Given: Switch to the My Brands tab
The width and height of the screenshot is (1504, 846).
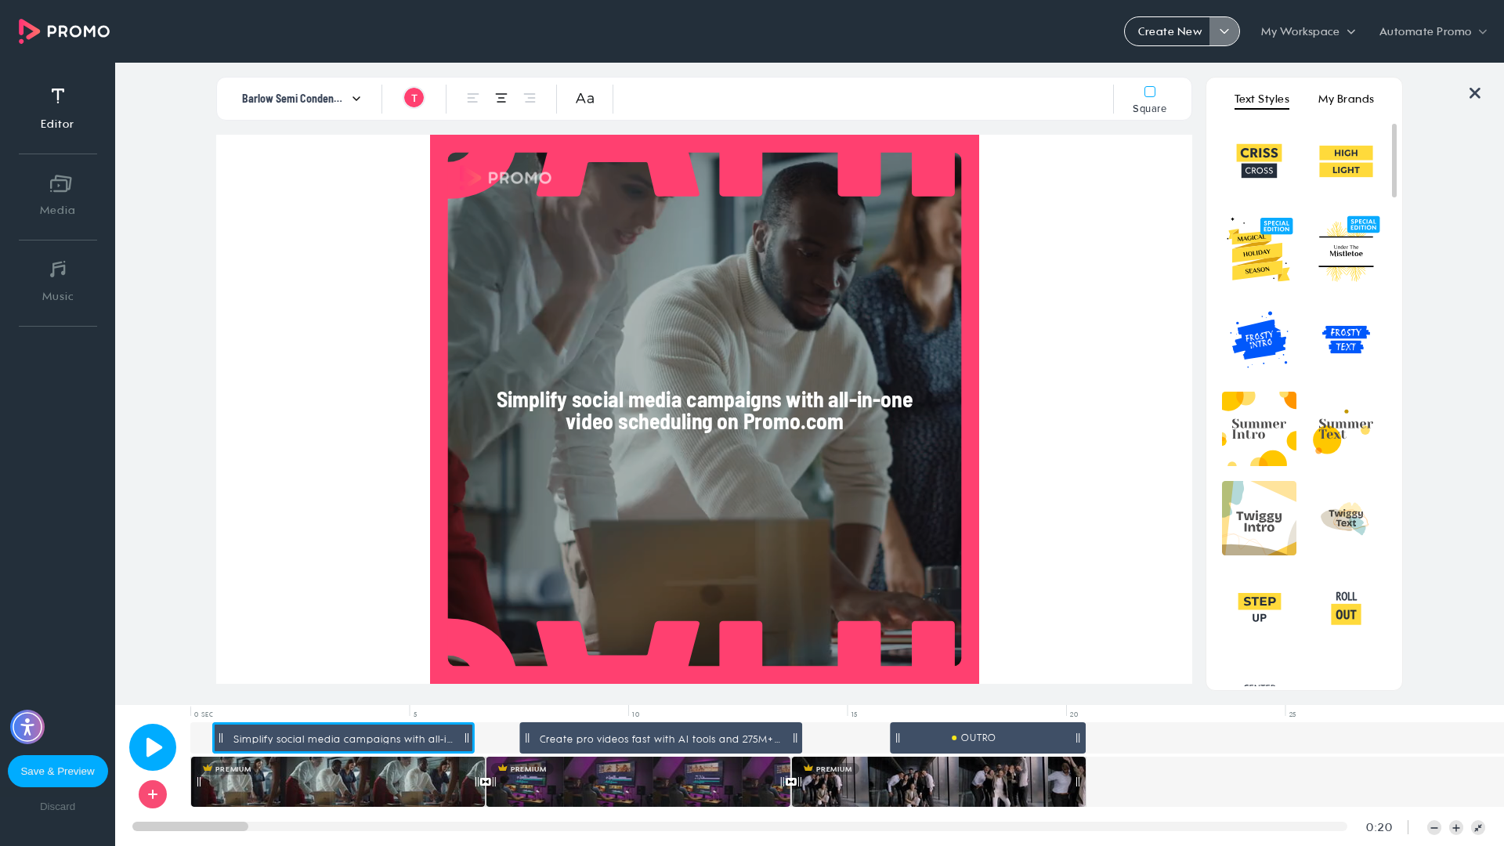Looking at the screenshot, I should point(1346,99).
